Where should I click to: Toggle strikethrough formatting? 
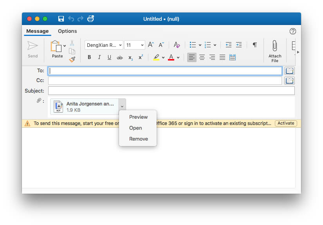point(119,57)
